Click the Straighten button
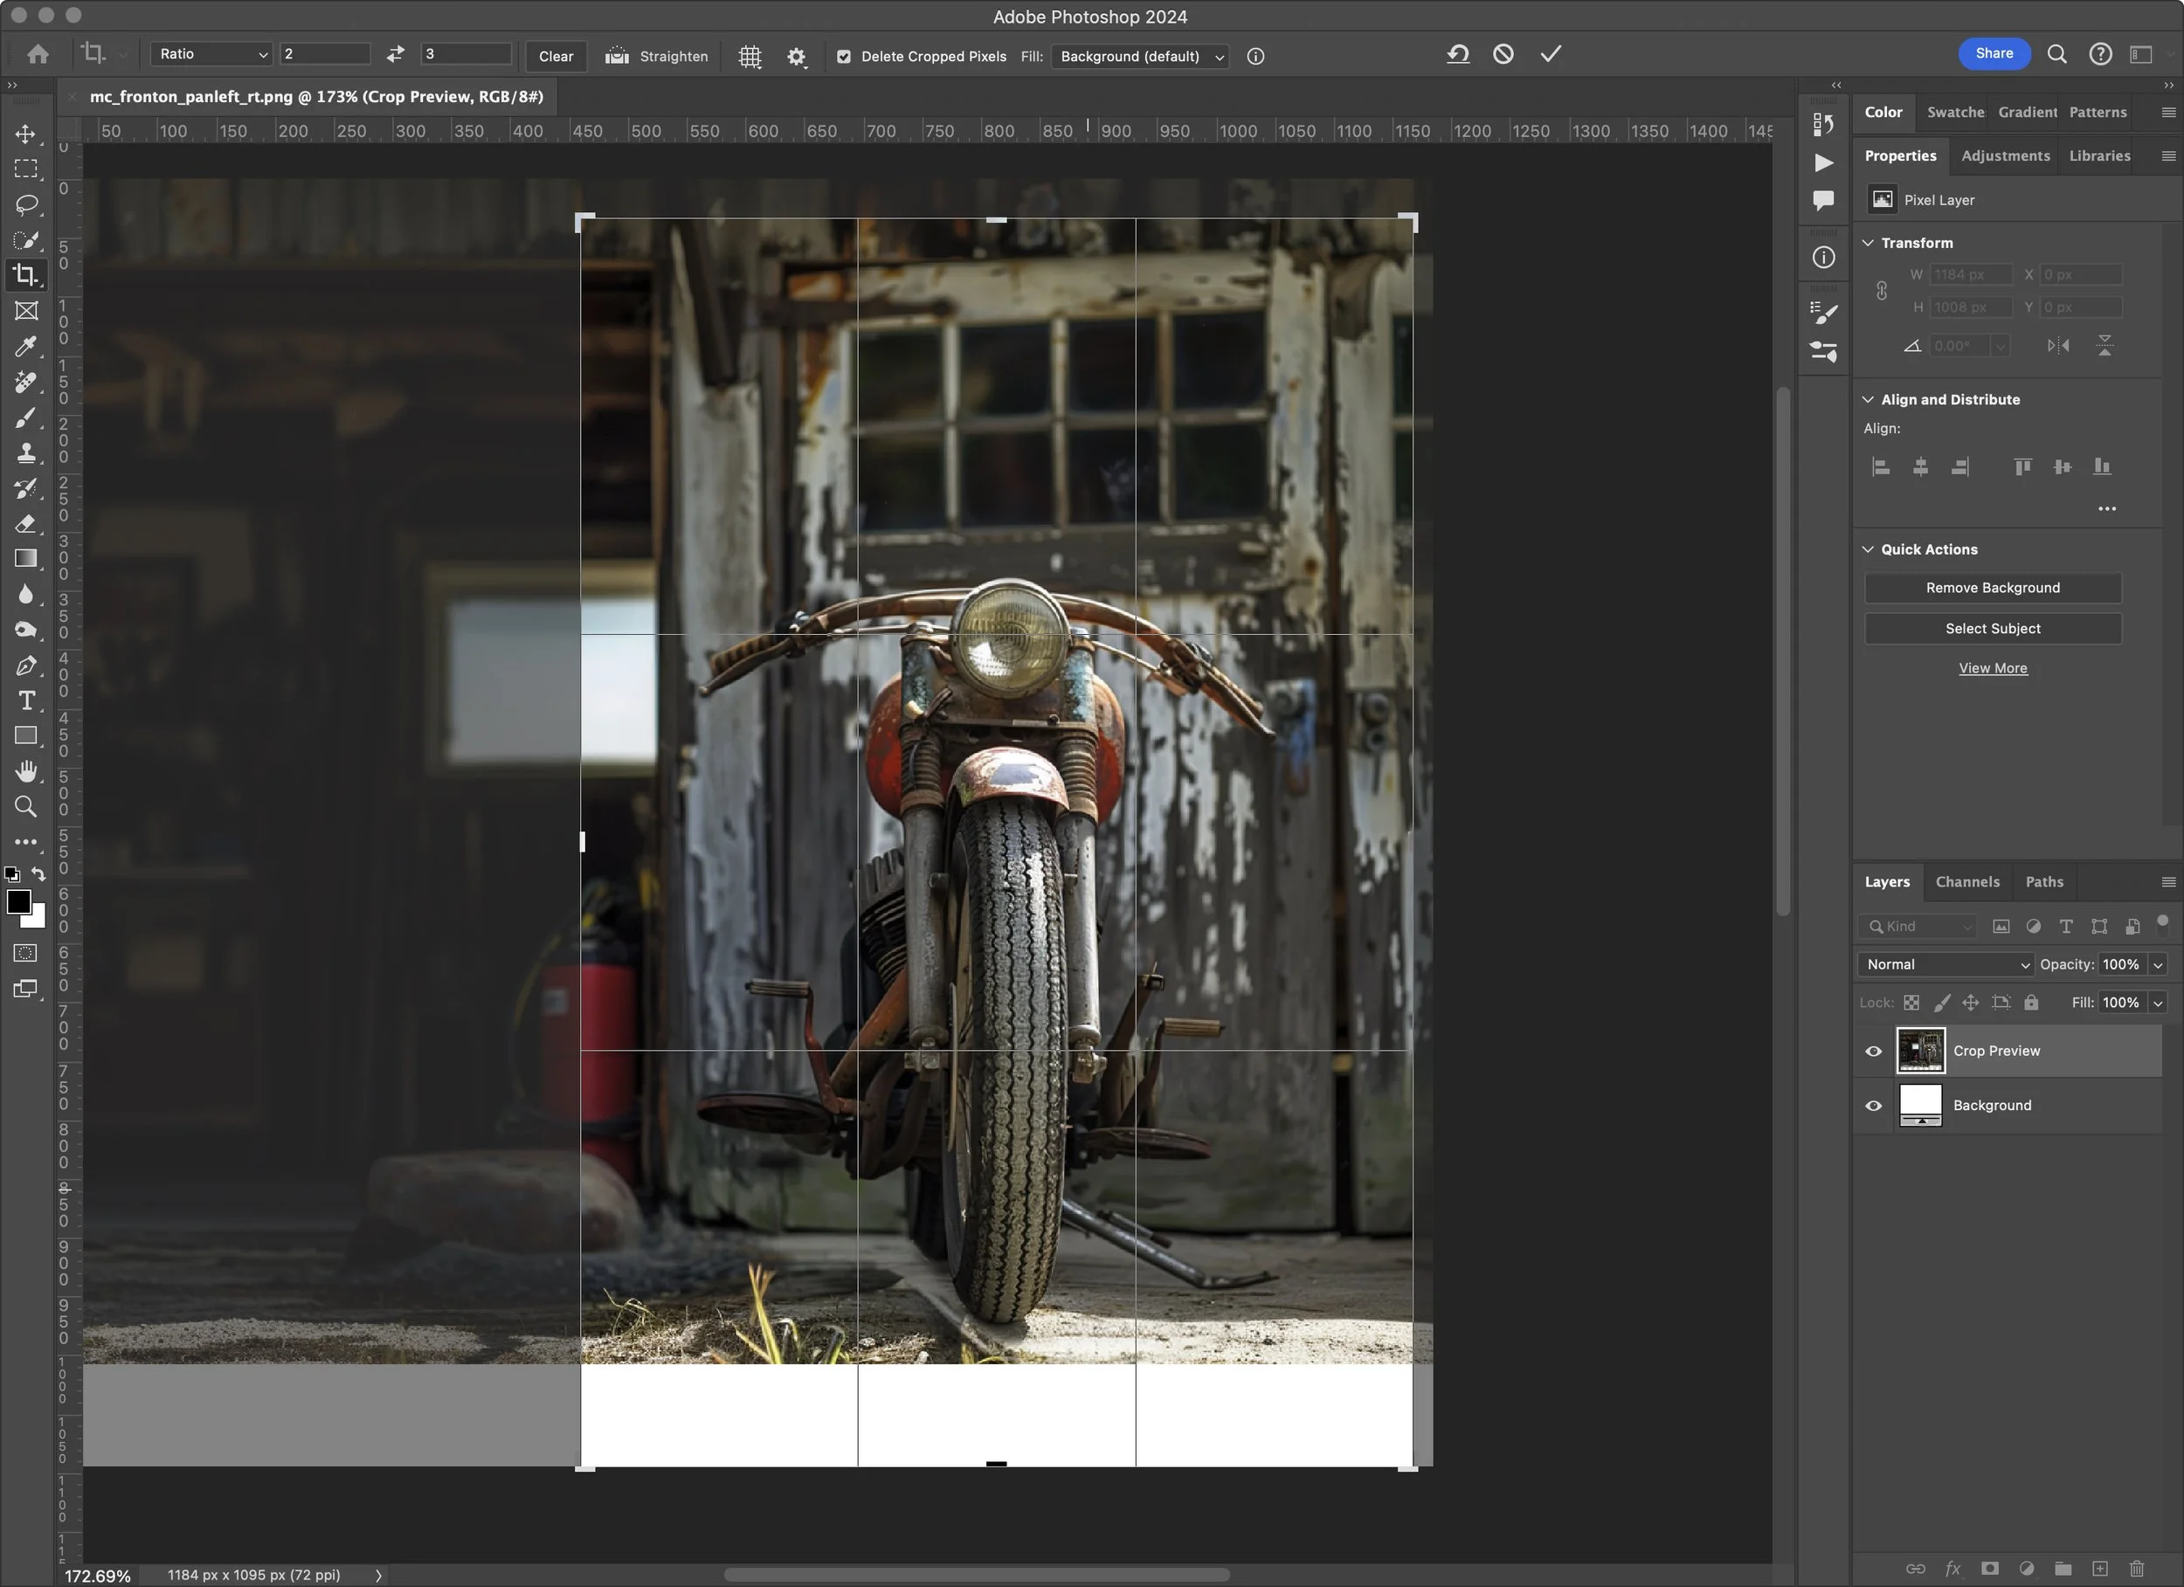This screenshot has height=1587, width=2184. click(x=657, y=57)
